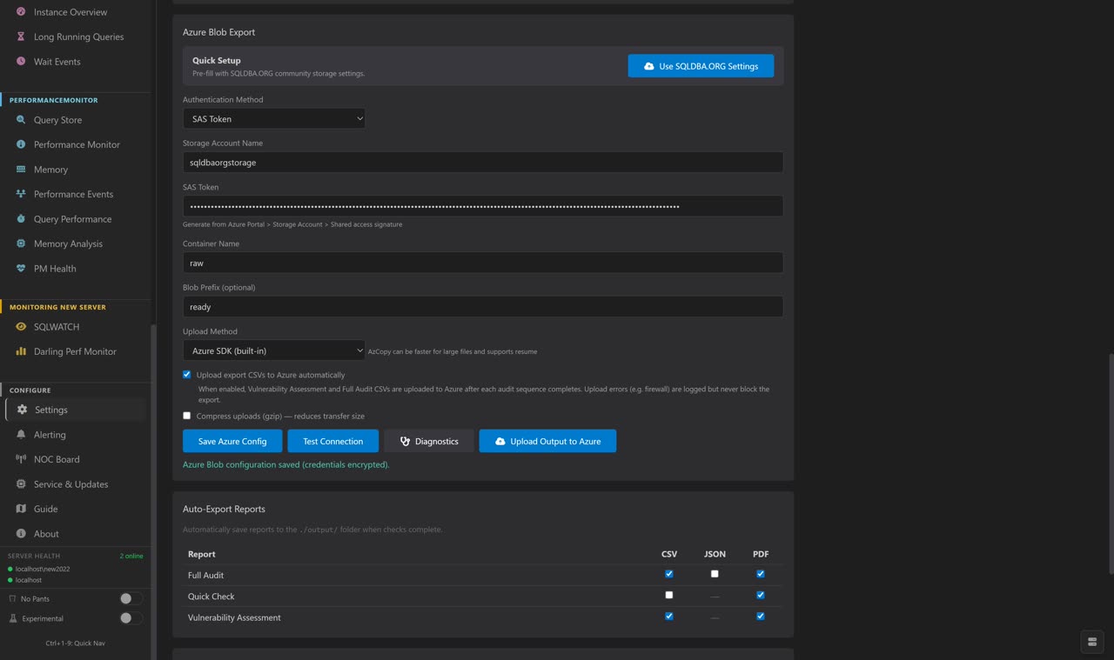The height and width of the screenshot is (660, 1114).
Task: Uncheck Upload export CSVs to Azure automatically
Action: (186, 374)
